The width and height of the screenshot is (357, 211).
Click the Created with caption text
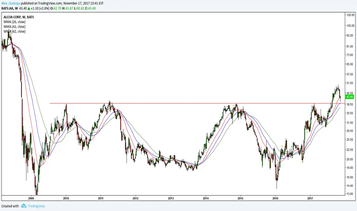coord(10,206)
